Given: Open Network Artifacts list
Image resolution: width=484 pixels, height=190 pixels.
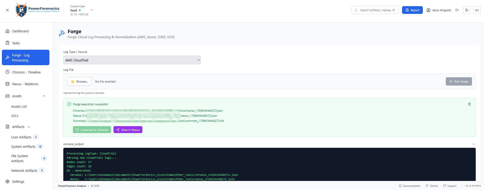Looking at the screenshot, I should tap(24, 170).
